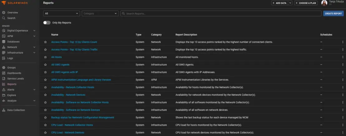Navigate to Data Collection
The height and width of the screenshot is (136, 346).
[x=16, y=110]
